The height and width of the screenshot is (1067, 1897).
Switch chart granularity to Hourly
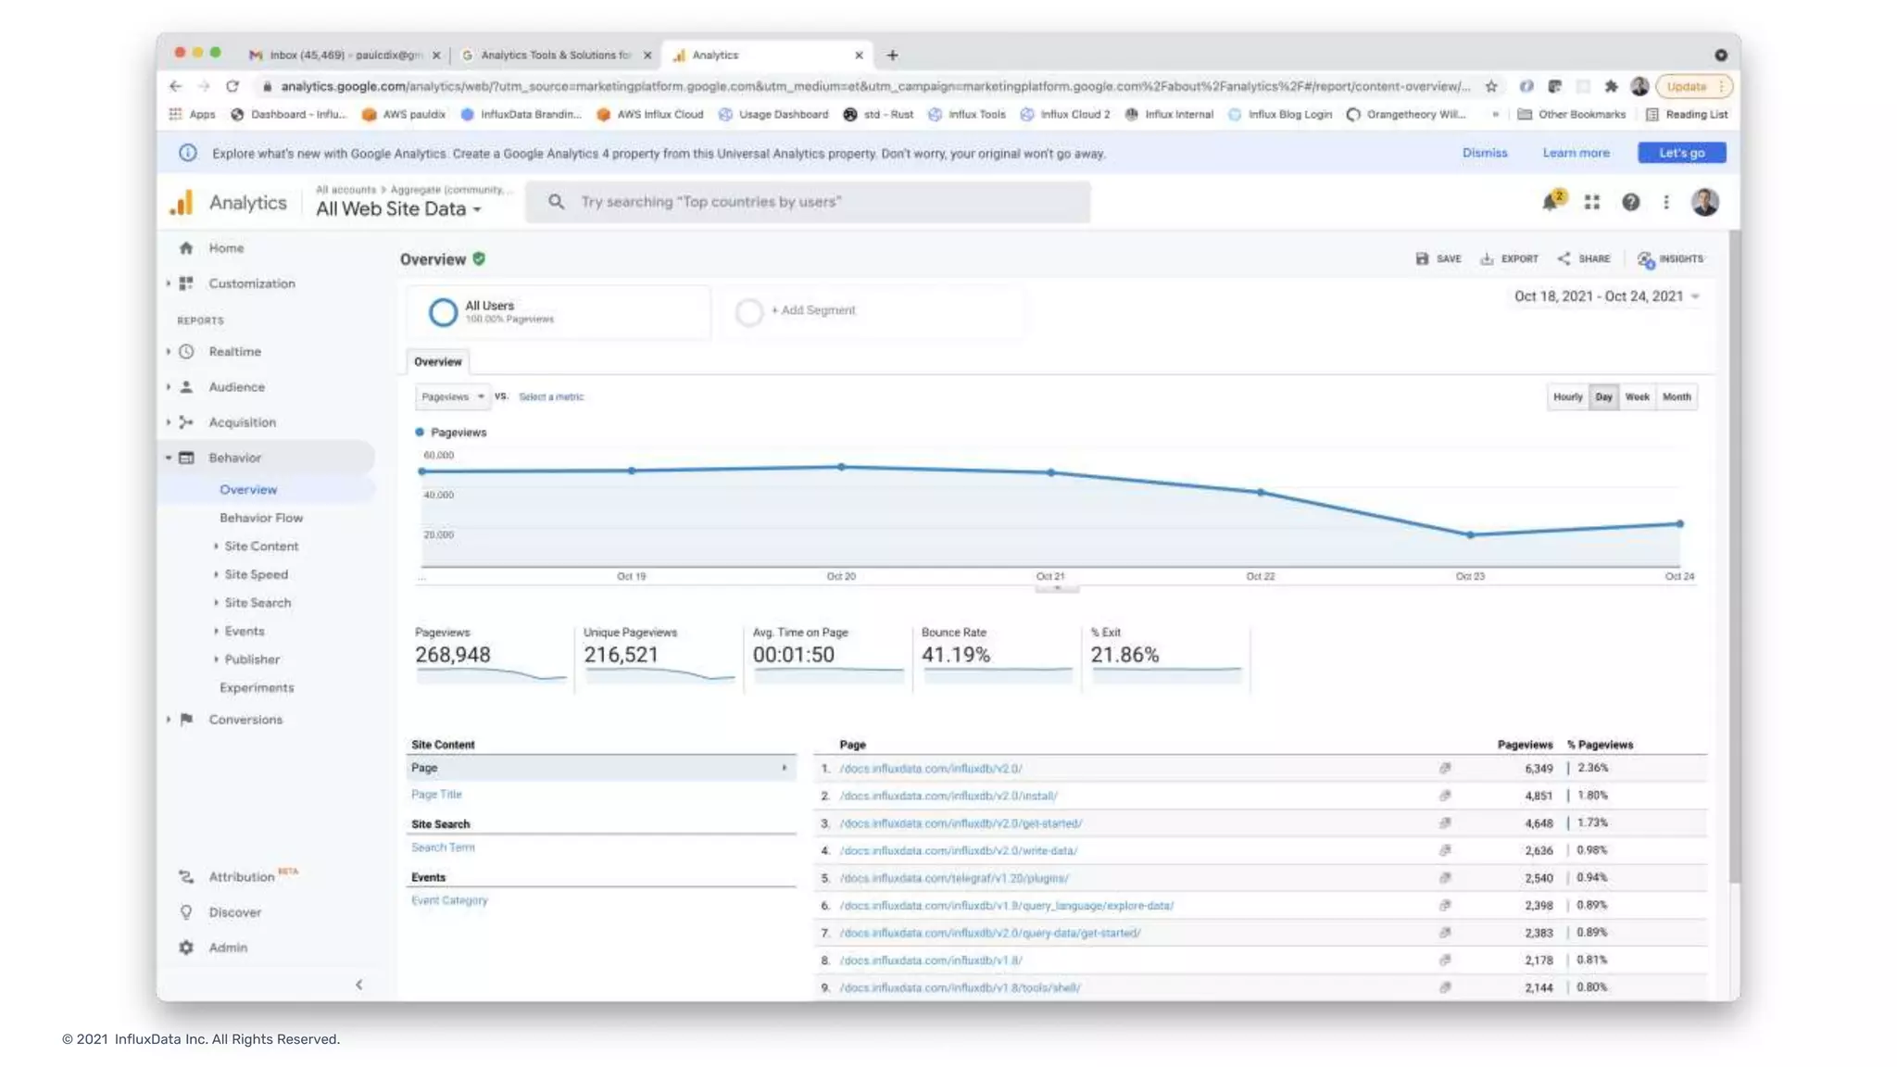tap(1567, 396)
